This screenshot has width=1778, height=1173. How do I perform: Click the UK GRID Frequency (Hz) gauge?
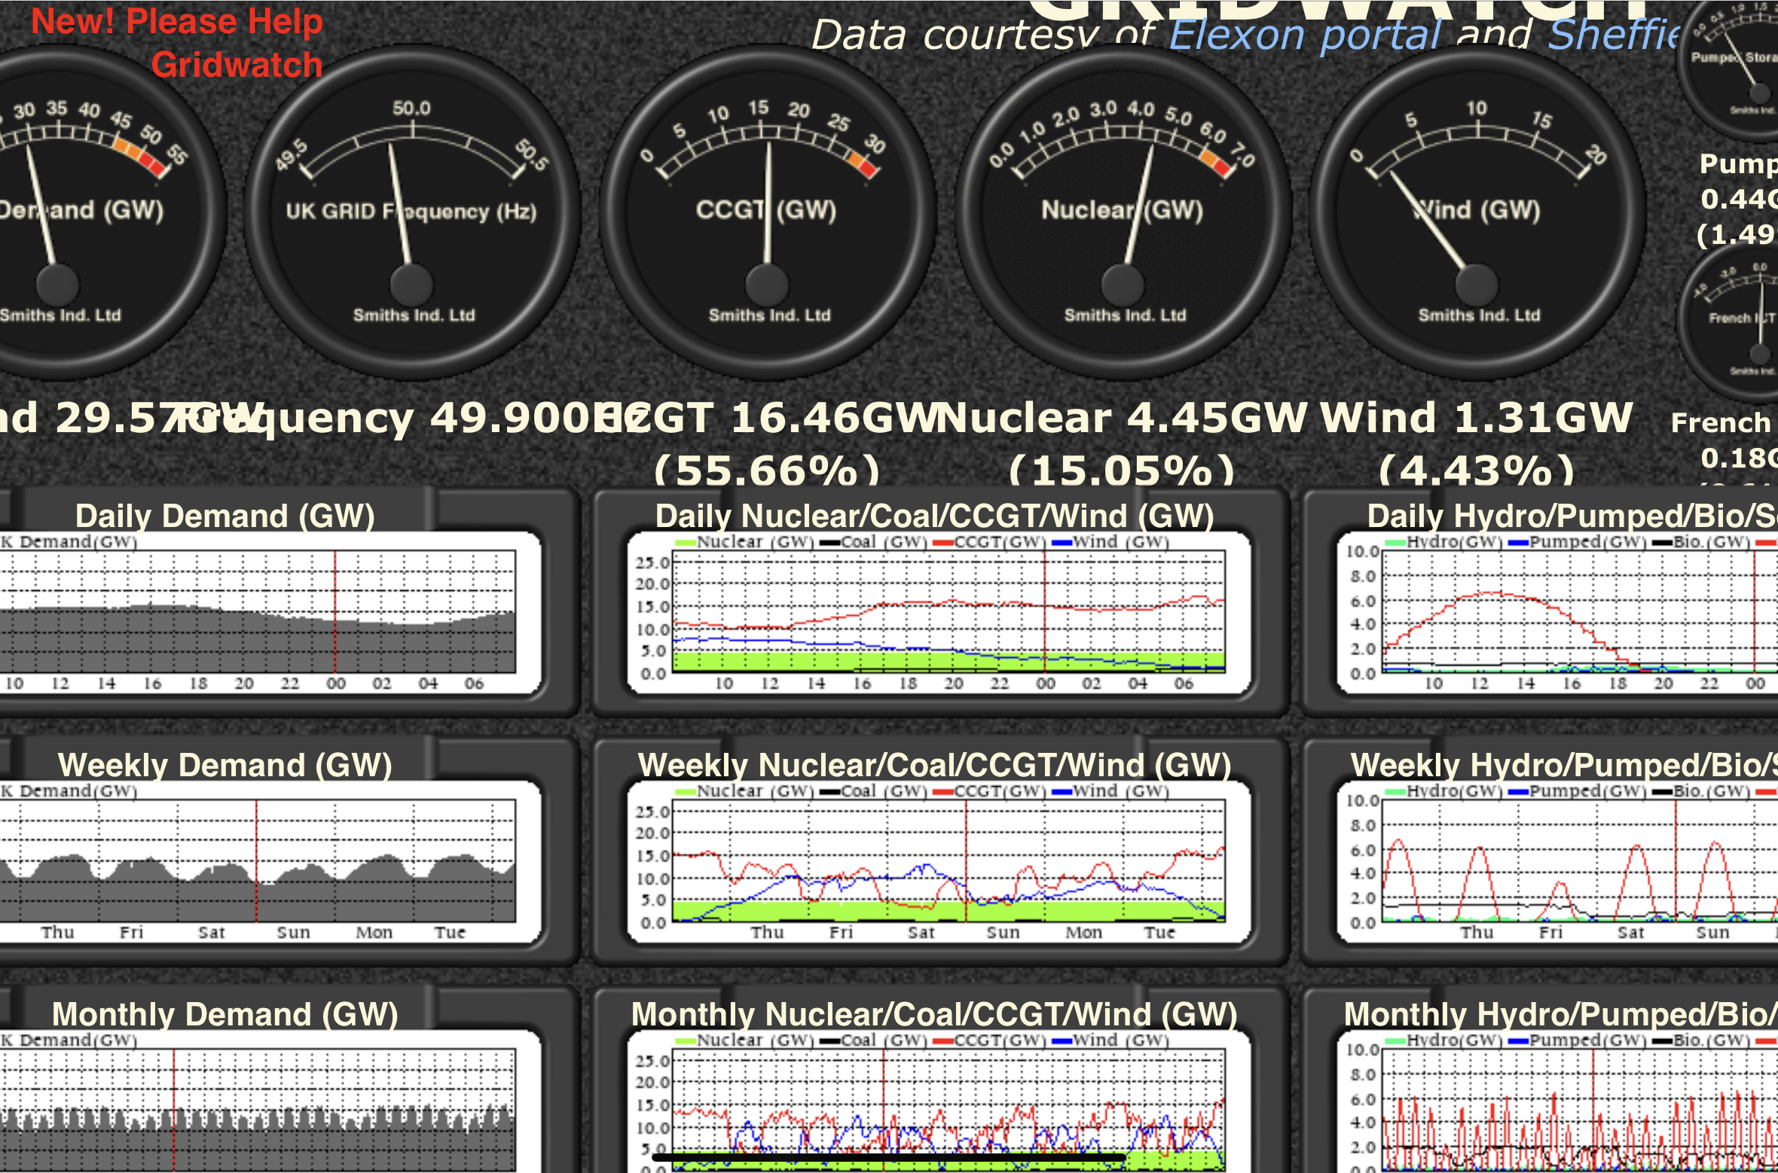(x=412, y=212)
